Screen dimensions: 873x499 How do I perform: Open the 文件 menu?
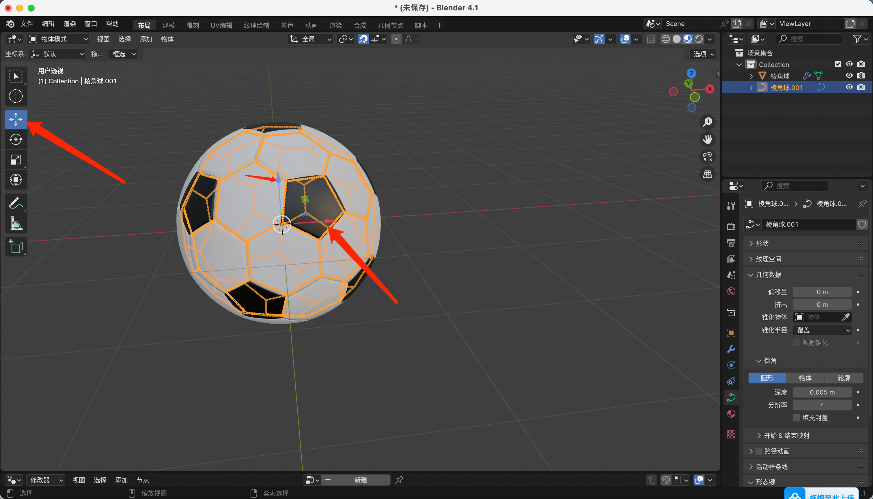26,24
